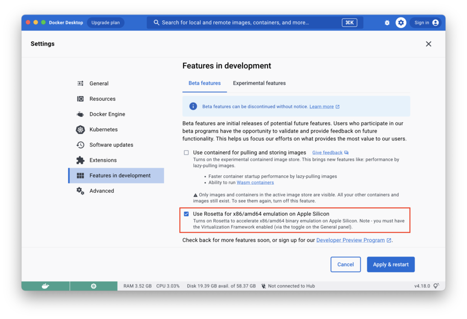Click the Features in development grid icon

80,175
